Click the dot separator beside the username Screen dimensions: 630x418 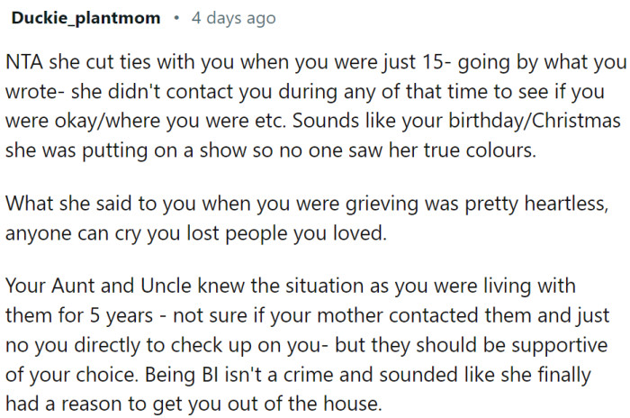coord(176,17)
